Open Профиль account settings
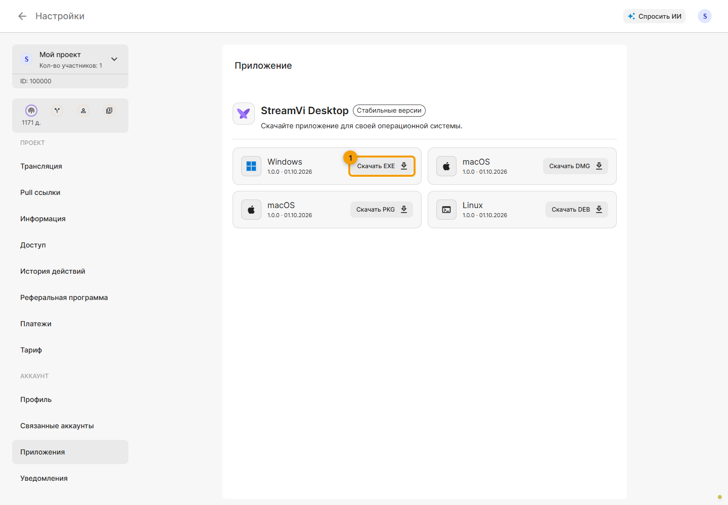Image resolution: width=728 pixels, height=505 pixels. pos(70,399)
